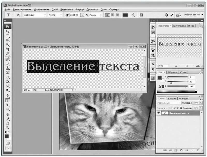This screenshot has width=207, height=157.
Task: Click the text color swatch in options bar
Action: tap(125, 15)
